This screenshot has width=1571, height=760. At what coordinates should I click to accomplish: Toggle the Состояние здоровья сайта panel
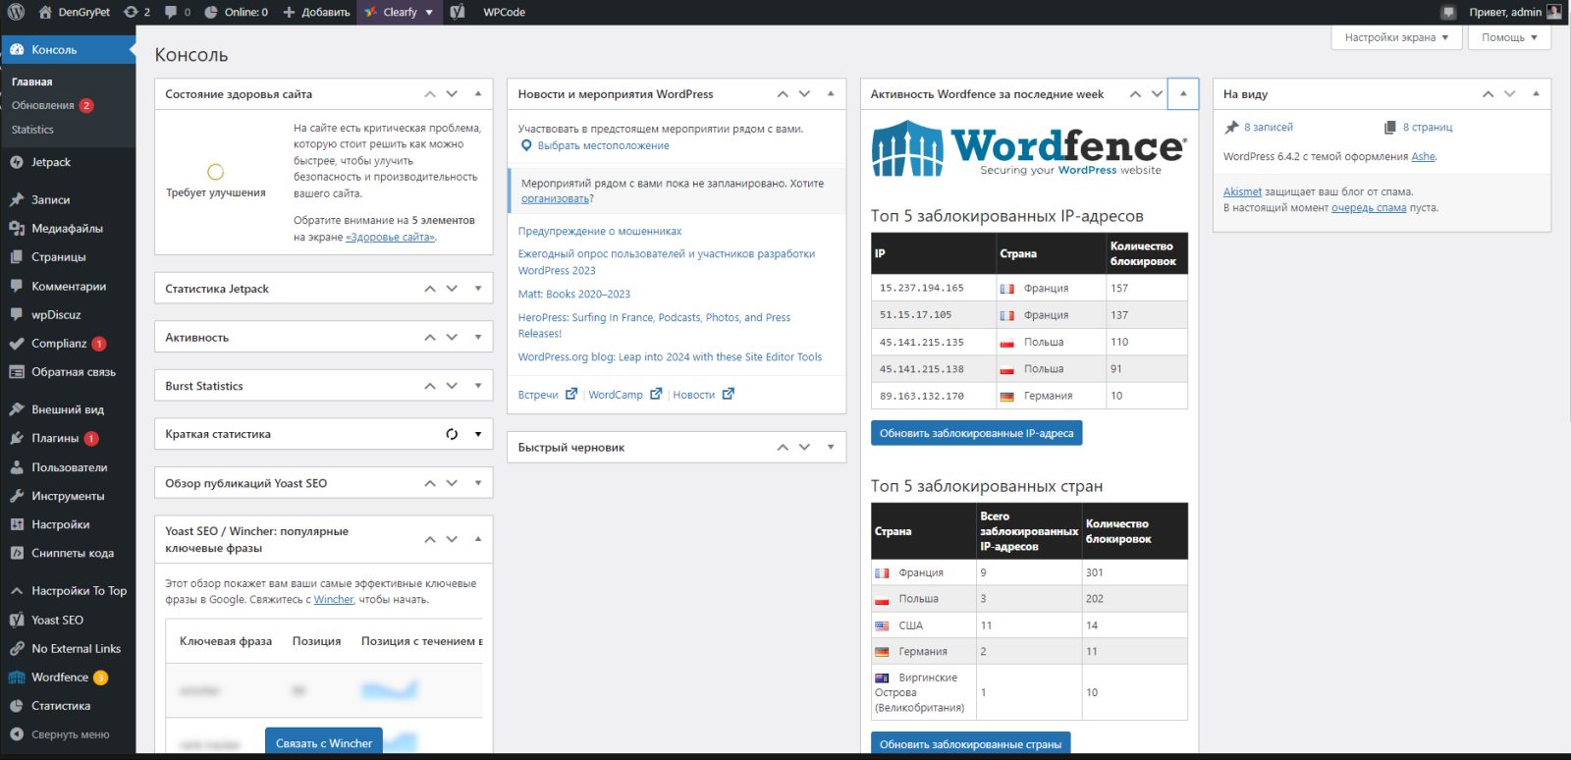click(478, 94)
